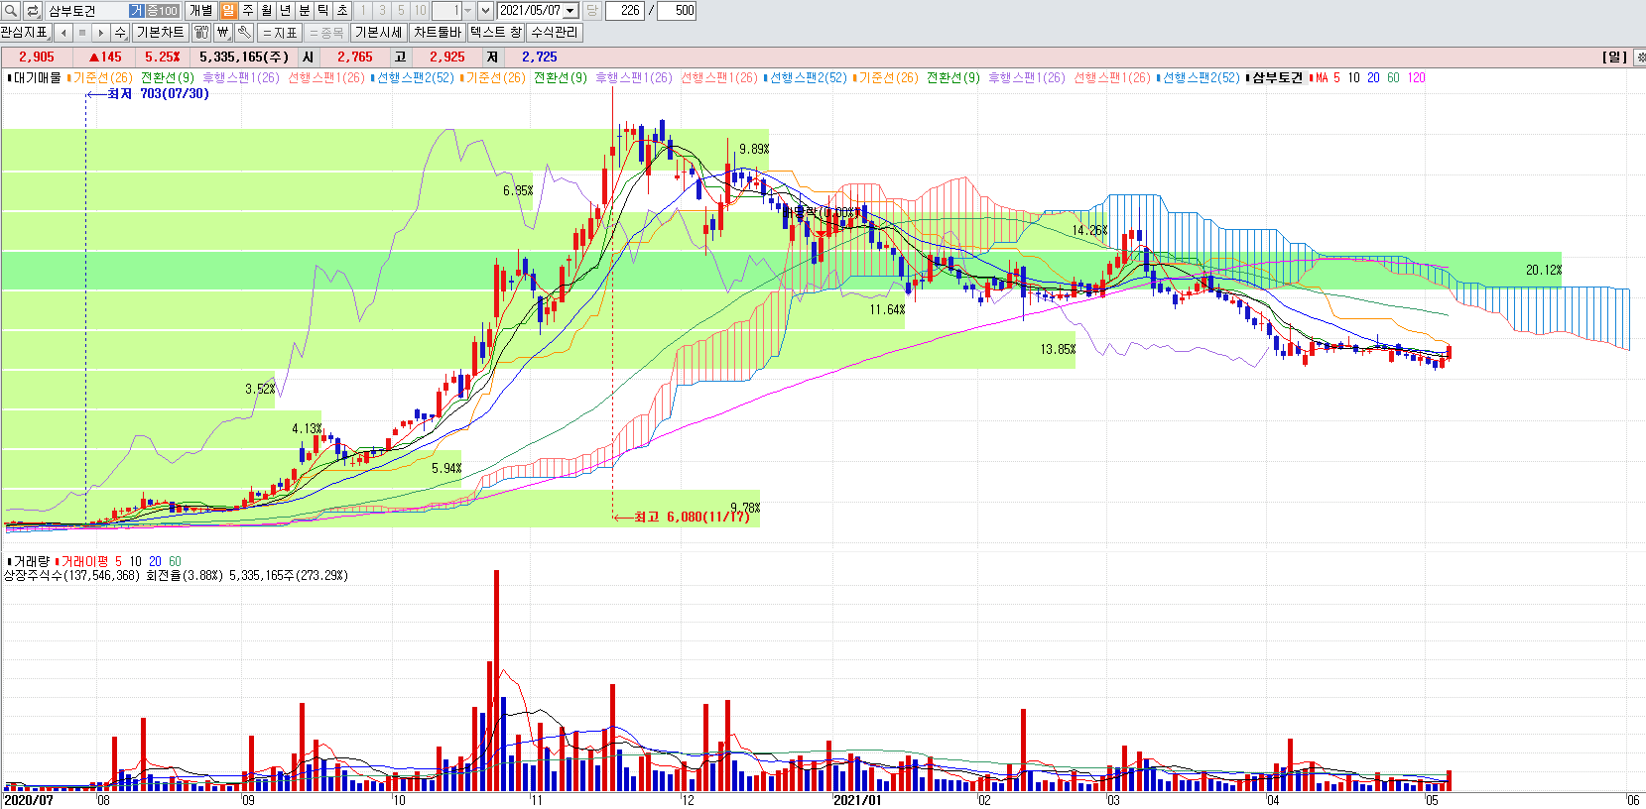
Task: Select the 초 second period
Action: click(x=342, y=11)
